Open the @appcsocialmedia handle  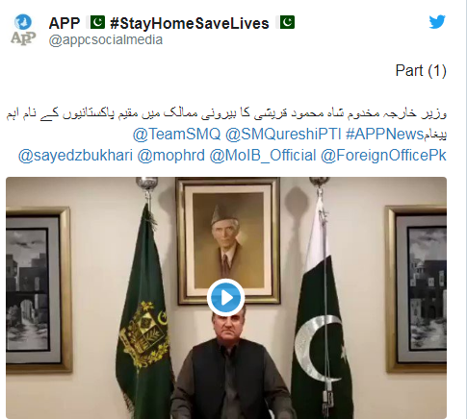(x=106, y=40)
